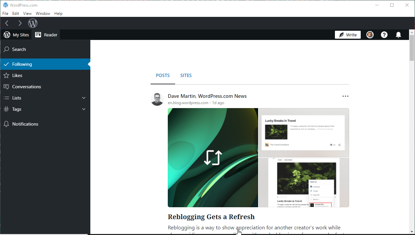Viewport: 415px width, 235px height.
Task: Click the green reblog featured image
Action: pyautogui.click(x=213, y=158)
